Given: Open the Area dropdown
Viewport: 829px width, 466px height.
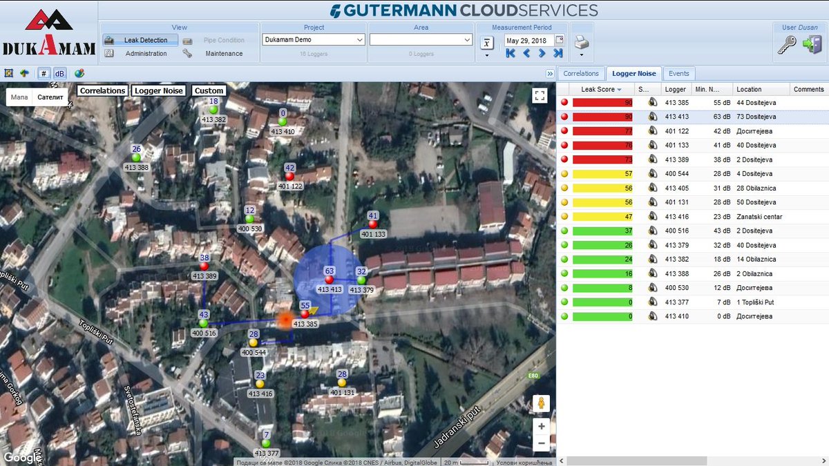Looking at the screenshot, I should (421, 40).
